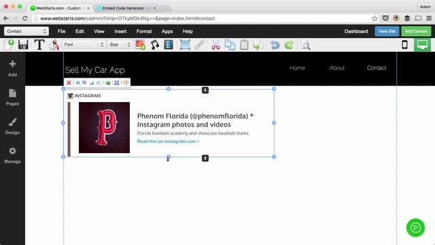Click the About navigation link
Image resolution: width=435 pixels, height=245 pixels.
[x=337, y=68]
